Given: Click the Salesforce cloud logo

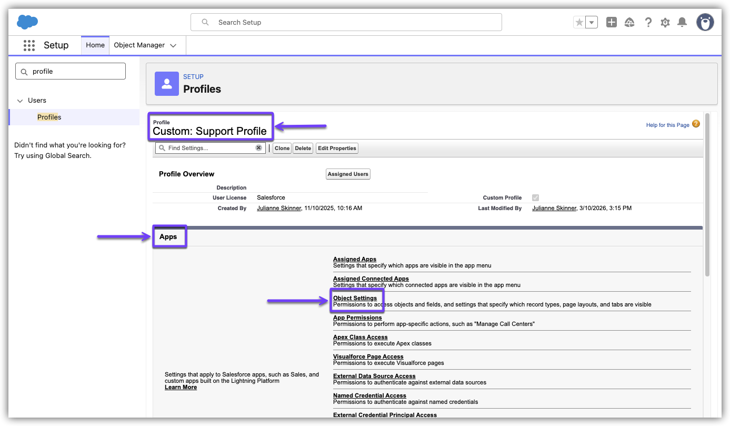Looking at the screenshot, I should click(27, 22).
